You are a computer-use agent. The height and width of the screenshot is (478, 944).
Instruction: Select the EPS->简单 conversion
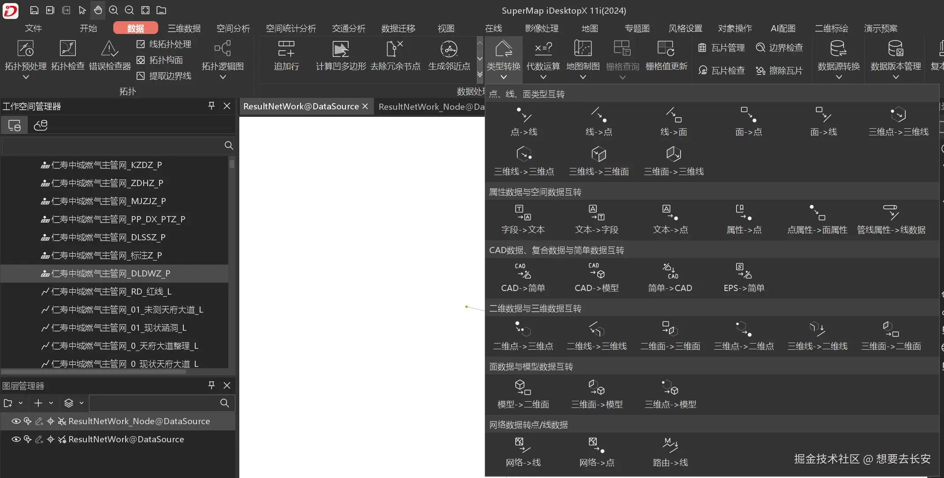tap(744, 277)
